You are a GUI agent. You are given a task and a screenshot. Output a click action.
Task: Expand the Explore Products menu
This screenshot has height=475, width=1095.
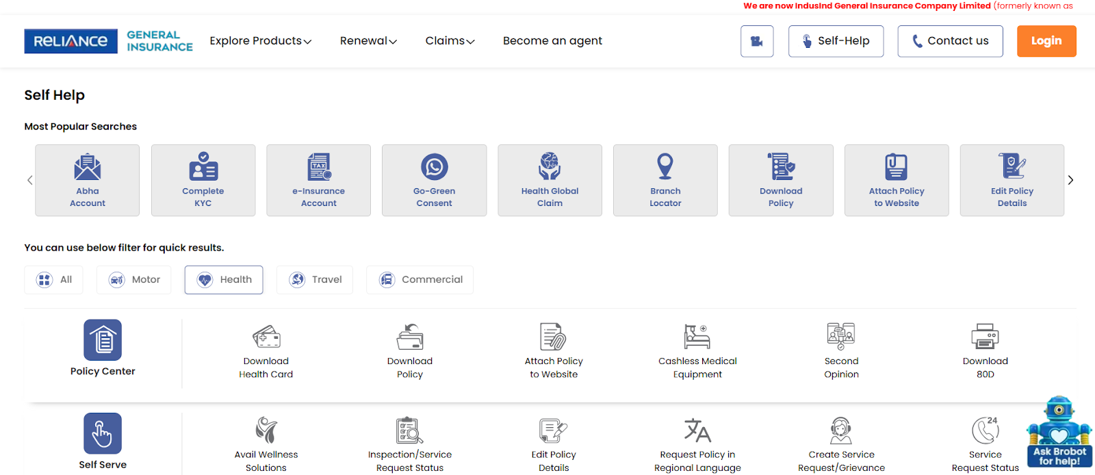(x=260, y=41)
